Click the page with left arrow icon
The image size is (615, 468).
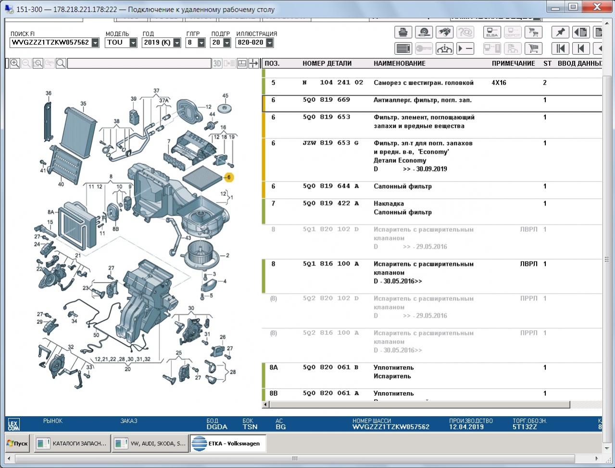581,32
